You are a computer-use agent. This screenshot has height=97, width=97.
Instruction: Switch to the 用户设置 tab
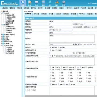coord(36,14)
